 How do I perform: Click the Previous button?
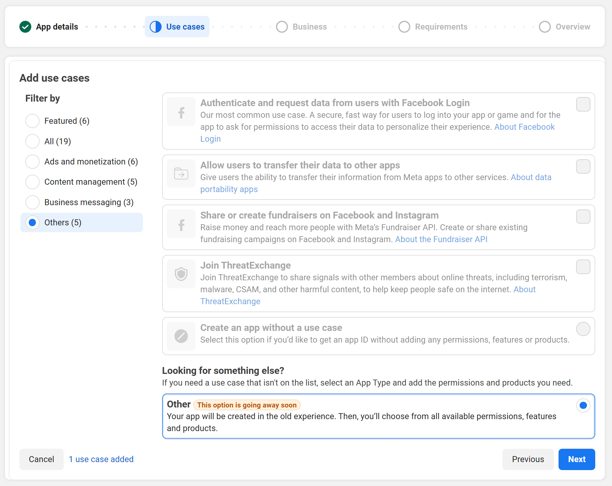click(528, 459)
